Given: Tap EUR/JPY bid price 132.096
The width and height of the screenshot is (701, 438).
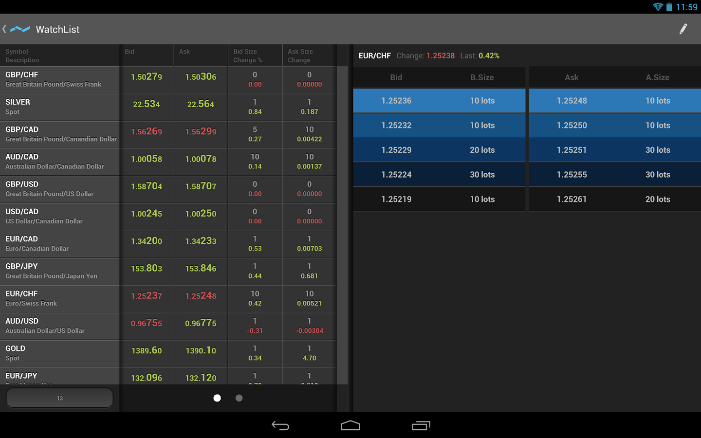Looking at the screenshot, I should pos(147,378).
